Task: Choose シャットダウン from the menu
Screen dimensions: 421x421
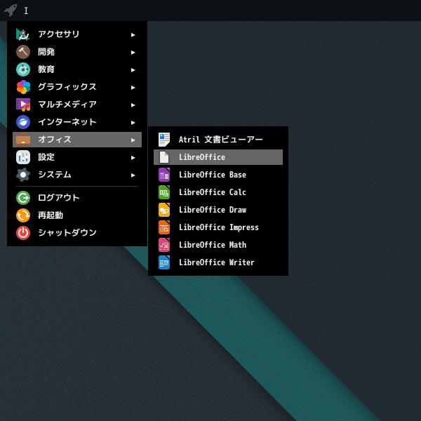Action: 77,233
